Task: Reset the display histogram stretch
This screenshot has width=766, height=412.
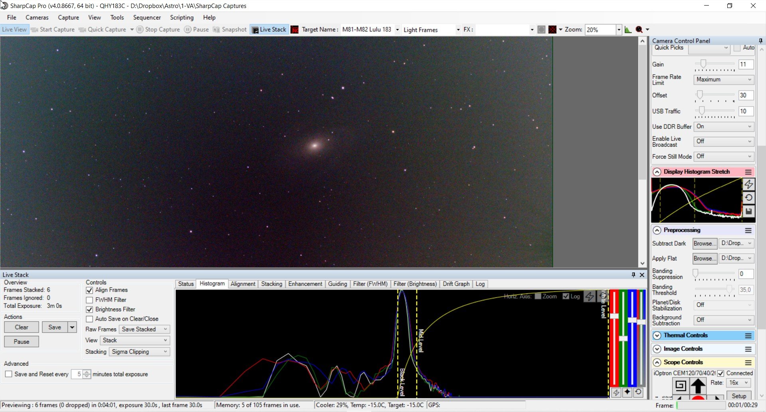Action: point(749,198)
